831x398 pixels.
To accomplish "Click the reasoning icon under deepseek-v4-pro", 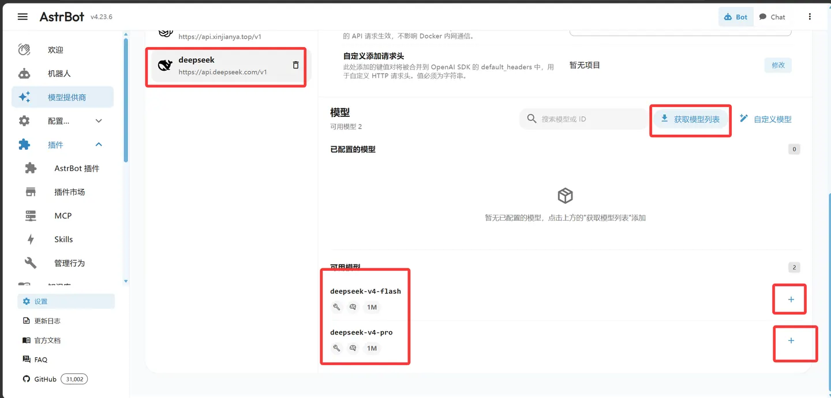I will pyautogui.click(x=353, y=348).
